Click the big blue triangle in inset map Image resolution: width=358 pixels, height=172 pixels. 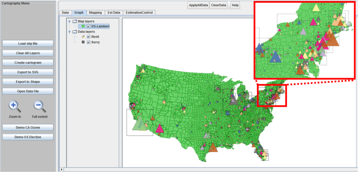pos(275,57)
